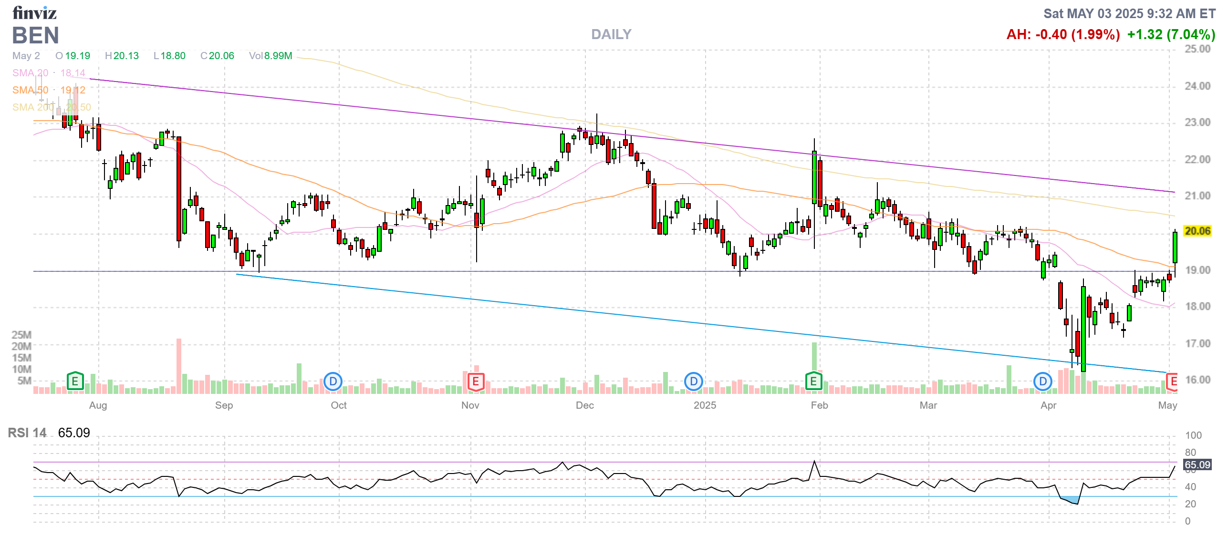Click the green earnings marker near August
The image size is (1228, 536).
point(75,381)
